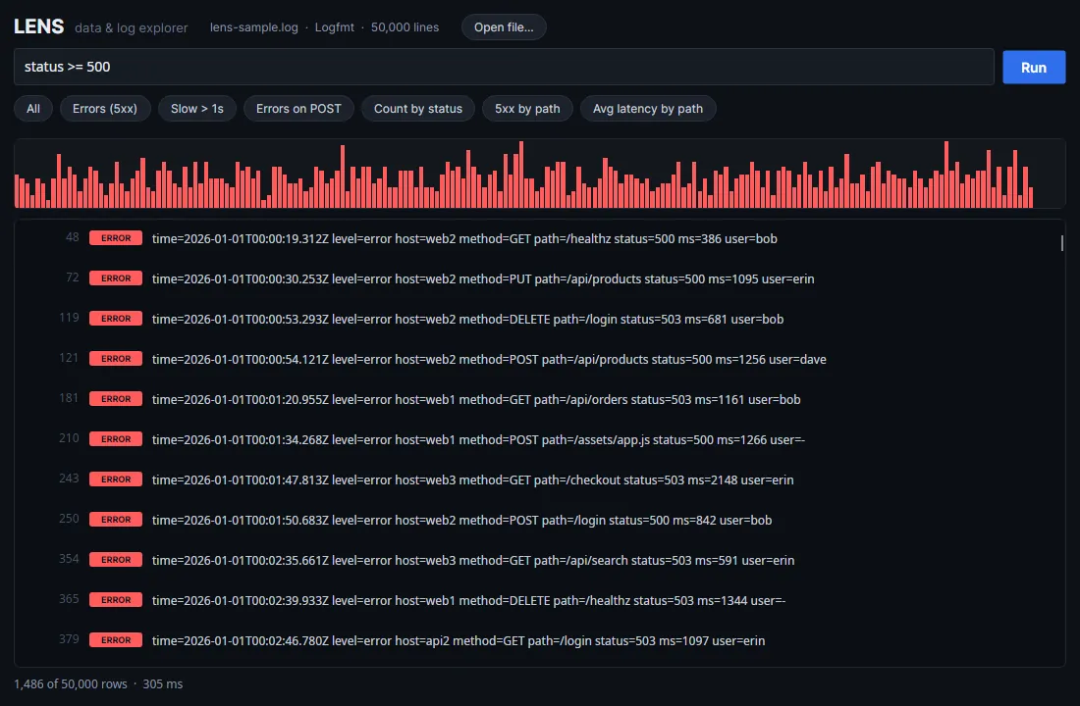The image size is (1080, 706).
Task: Click the ERROR badge on row 354
Action: pos(116,560)
